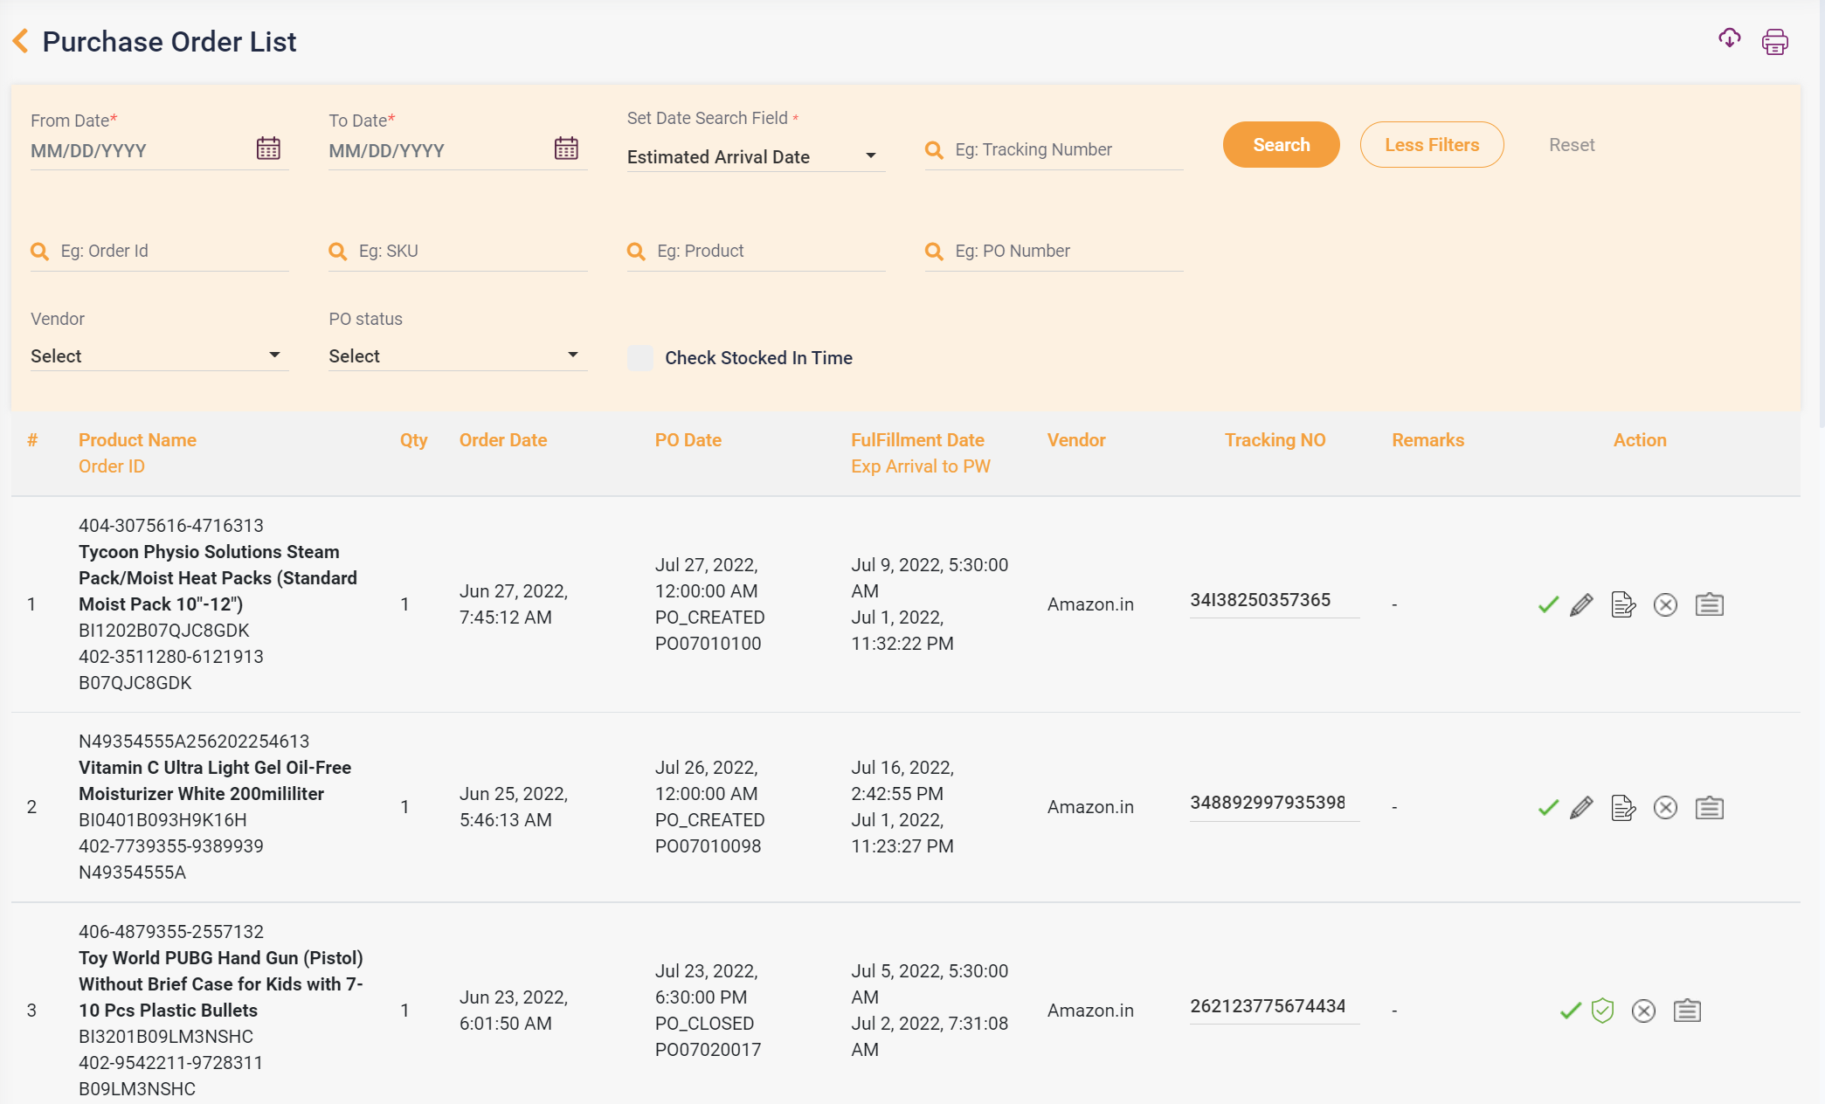Viewport: 1825px width, 1104px height.
Task: Open clipboard details for Vitamin C order
Action: (1709, 808)
